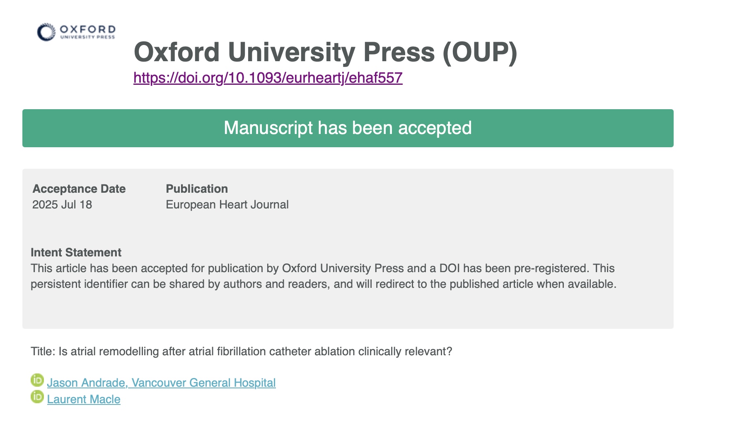Open the doi.org eurheartj/ehaf557 link
Screen dimensions: 730x445
coord(268,78)
